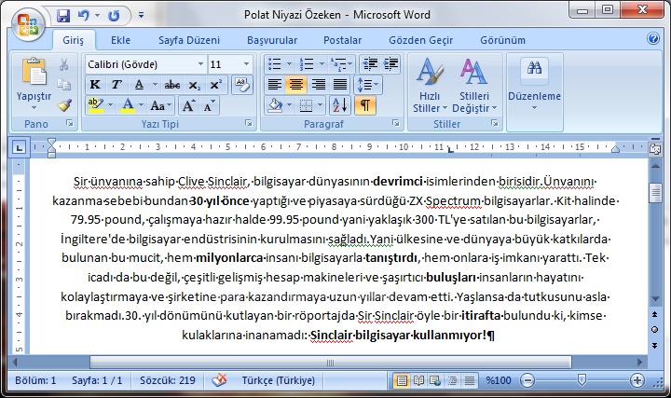
Task: Align text to the right
Action: (319, 84)
